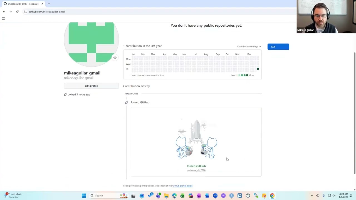This screenshot has width=356, height=200.
Task: Click 'on January 9, 2026' date text
Action: [x=196, y=170]
